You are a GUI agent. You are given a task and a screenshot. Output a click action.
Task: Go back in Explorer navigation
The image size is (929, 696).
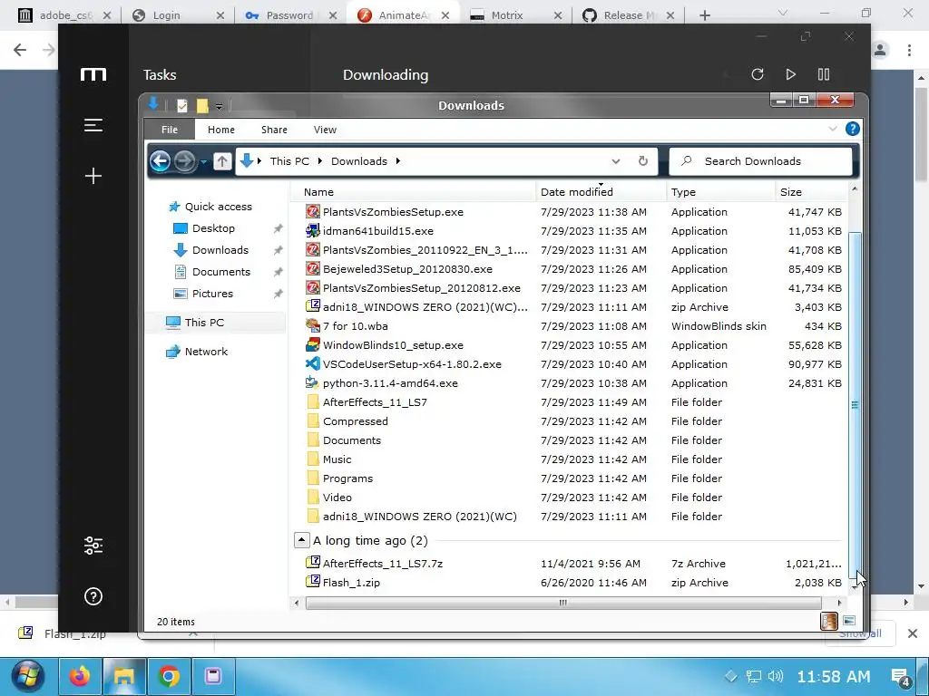tap(160, 161)
